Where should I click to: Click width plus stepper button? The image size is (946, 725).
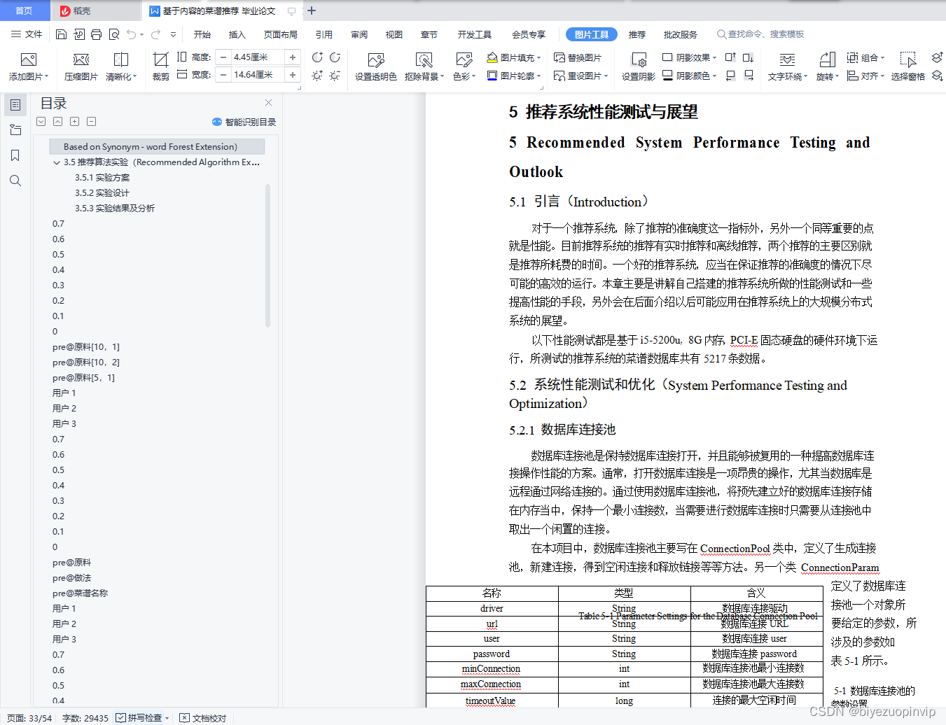click(293, 75)
